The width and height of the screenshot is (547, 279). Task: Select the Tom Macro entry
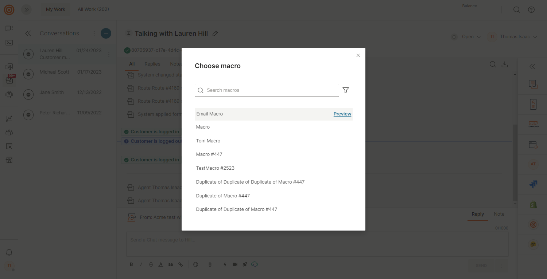point(208,141)
